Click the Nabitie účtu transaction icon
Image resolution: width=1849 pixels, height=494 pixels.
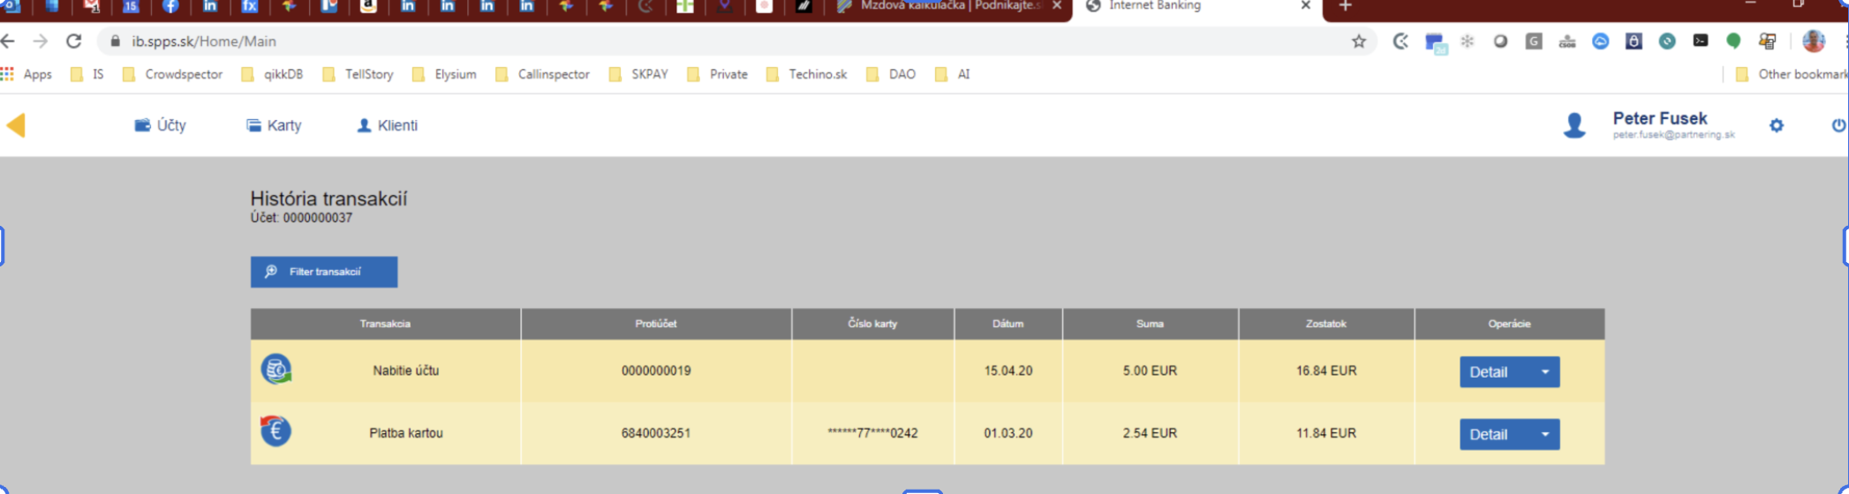(x=276, y=370)
